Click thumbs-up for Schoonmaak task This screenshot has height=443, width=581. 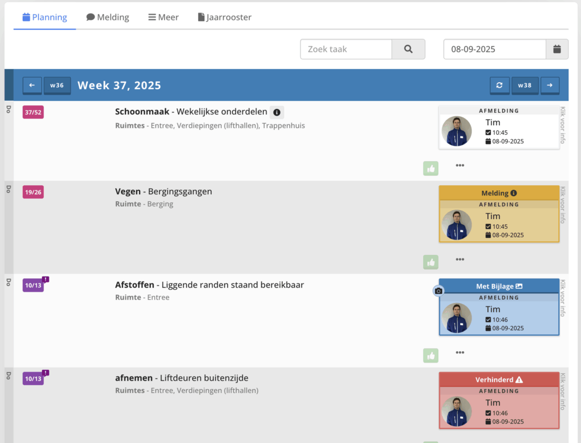(x=431, y=168)
